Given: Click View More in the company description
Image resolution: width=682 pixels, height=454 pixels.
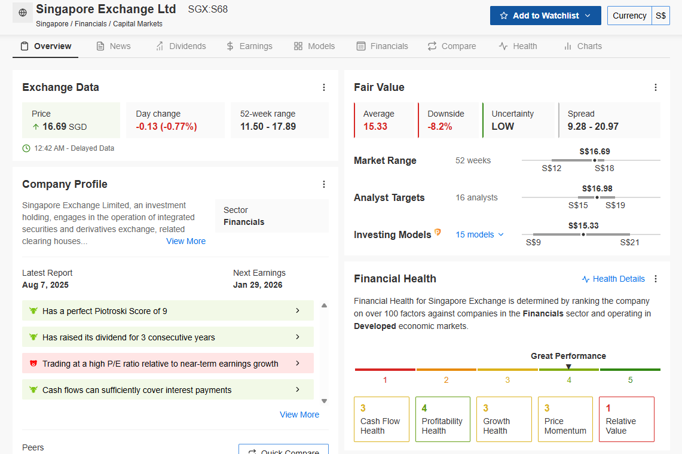Looking at the screenshot, I should (186, 241).
